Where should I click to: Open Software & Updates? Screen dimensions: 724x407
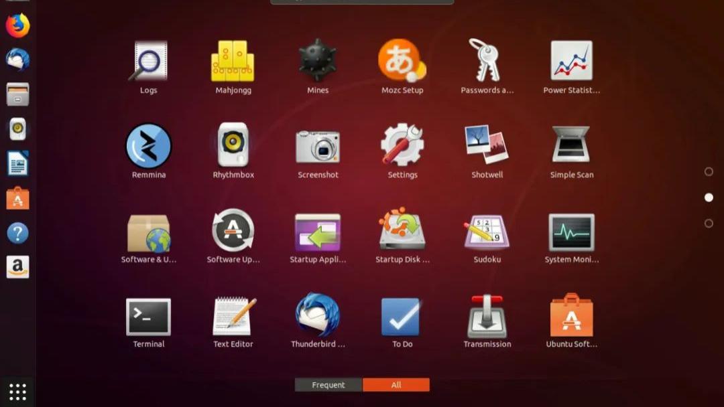coord(148,238)
